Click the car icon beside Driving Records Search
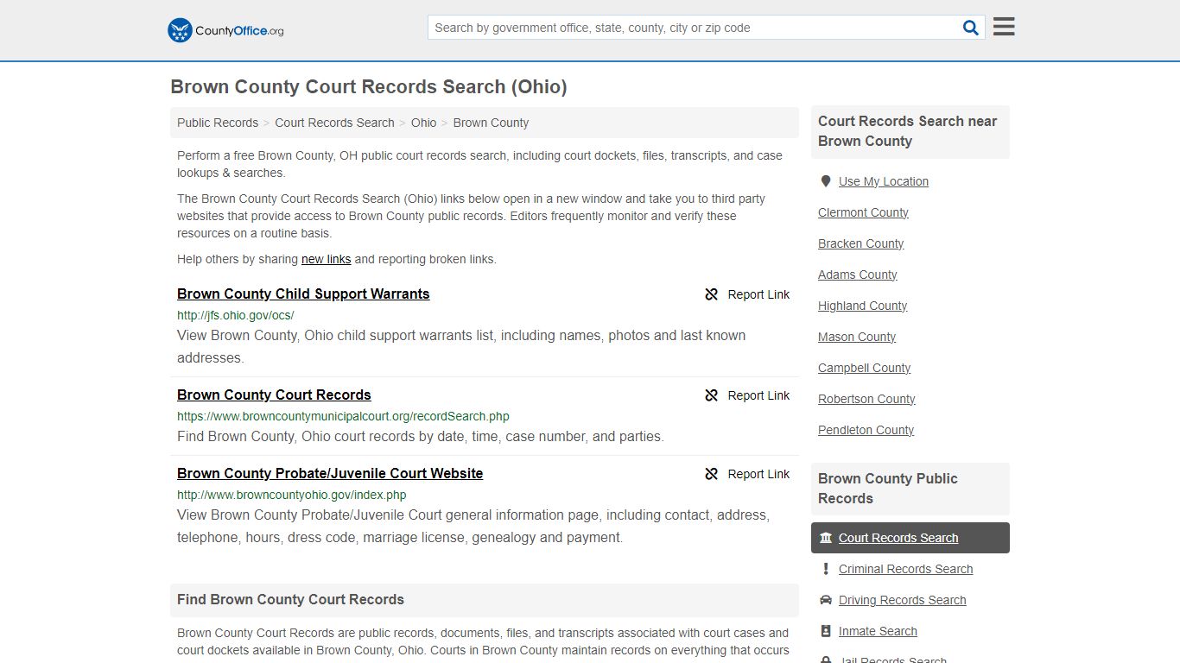The image size is (1180, 663). coord(826,600)
